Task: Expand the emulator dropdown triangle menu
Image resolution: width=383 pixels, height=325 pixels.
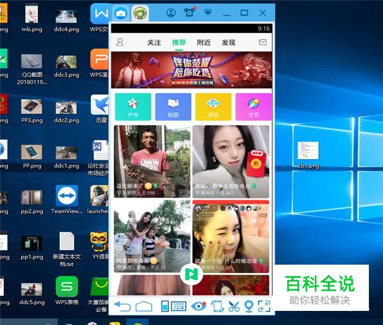Action: (208, 12)
